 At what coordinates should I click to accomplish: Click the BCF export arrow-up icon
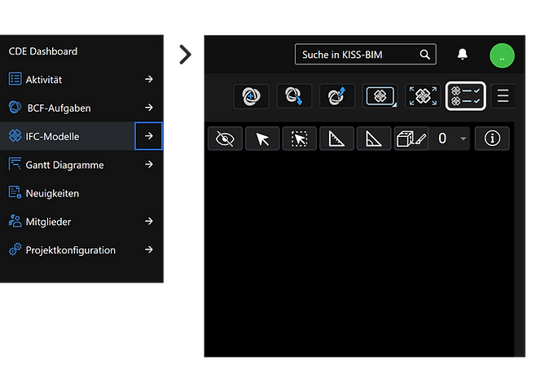click(337, 96)
